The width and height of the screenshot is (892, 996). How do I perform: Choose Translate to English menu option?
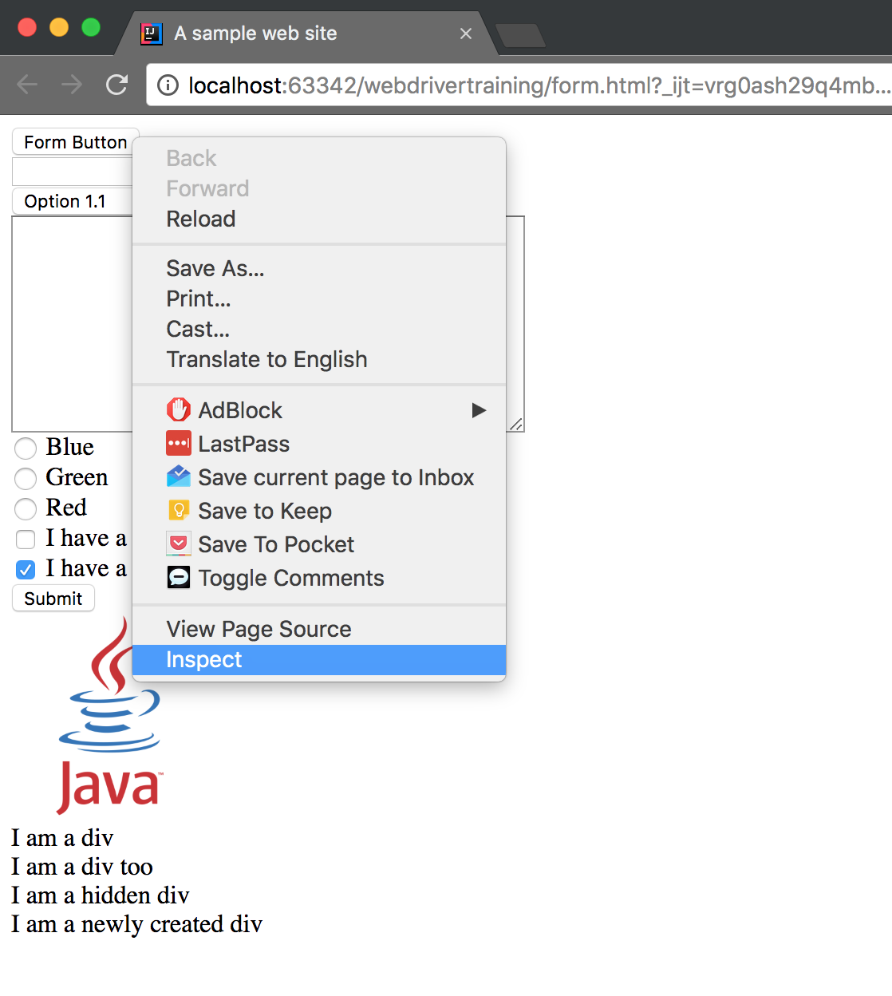266,359
